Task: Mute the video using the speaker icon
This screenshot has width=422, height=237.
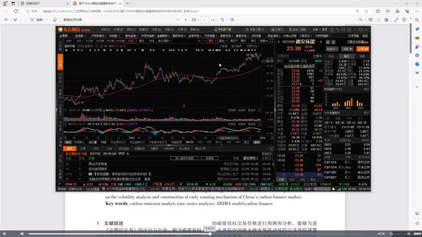Action: point(22,234)
